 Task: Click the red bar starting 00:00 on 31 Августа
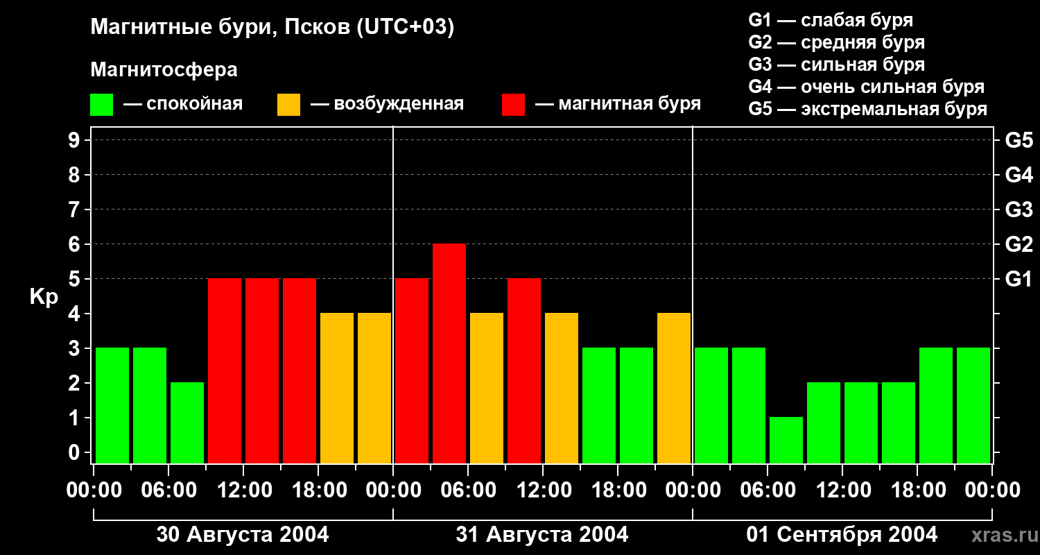coord(412,371)
